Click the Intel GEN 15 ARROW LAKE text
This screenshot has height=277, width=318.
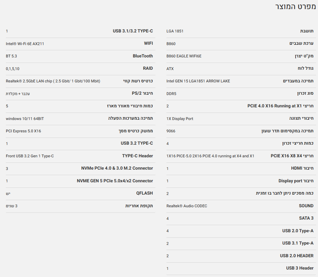click(198, 81)
